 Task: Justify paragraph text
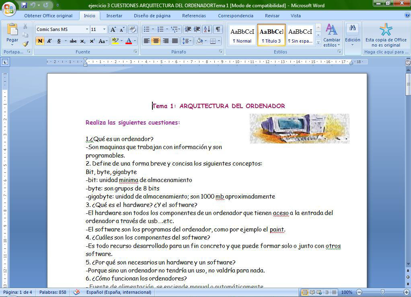click(175, 41)
